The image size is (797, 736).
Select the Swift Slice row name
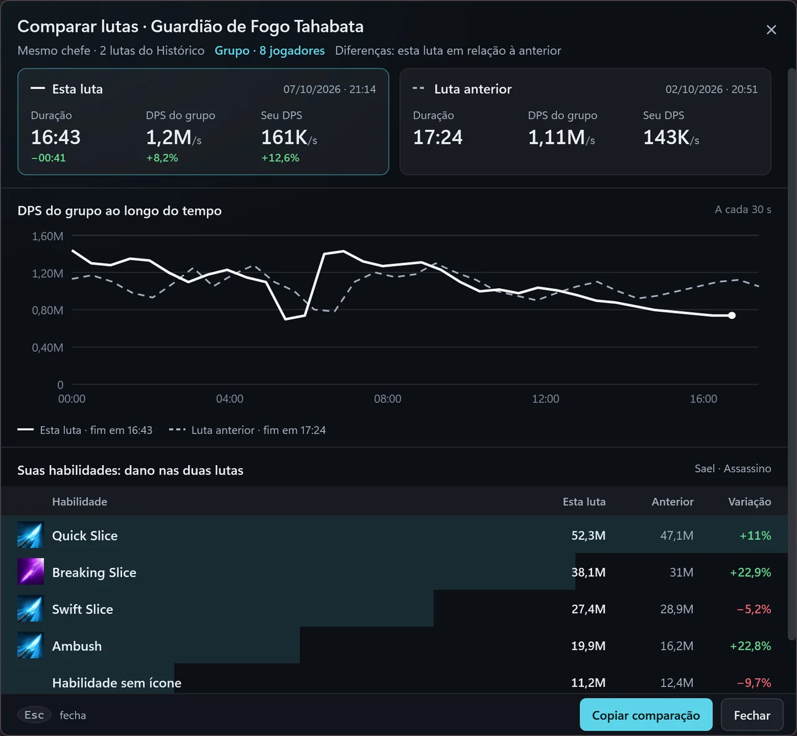point(83,609)
